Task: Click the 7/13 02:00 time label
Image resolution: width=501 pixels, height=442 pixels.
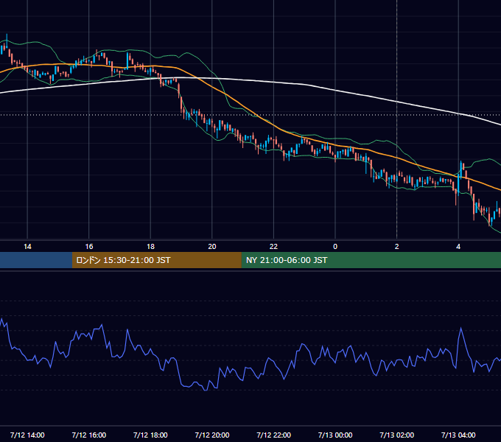Action: 397,435
